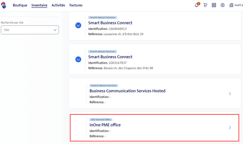Select the Inventaire menu item
243x144 pixels.
tap(39, 5)
